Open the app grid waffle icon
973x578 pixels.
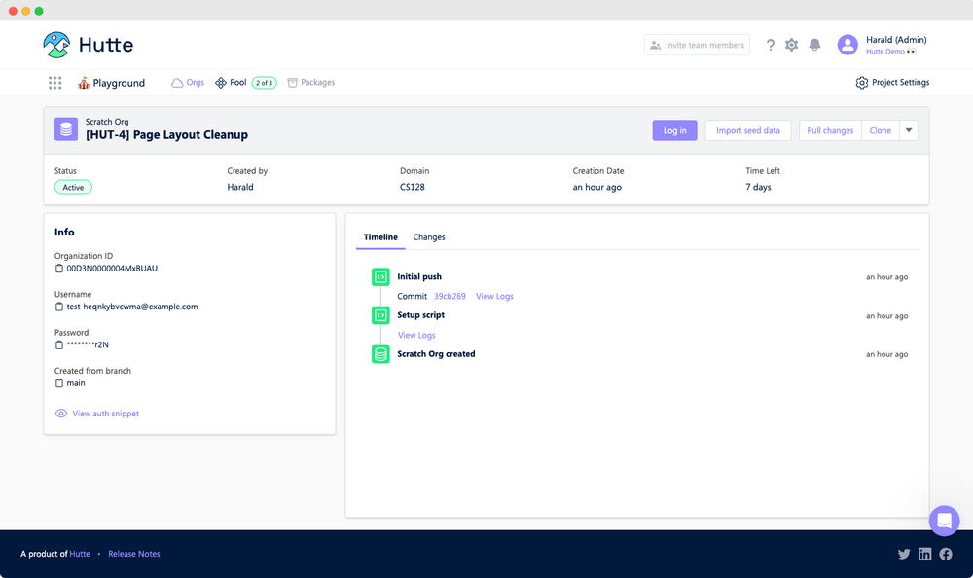click(x=55, y=83)
